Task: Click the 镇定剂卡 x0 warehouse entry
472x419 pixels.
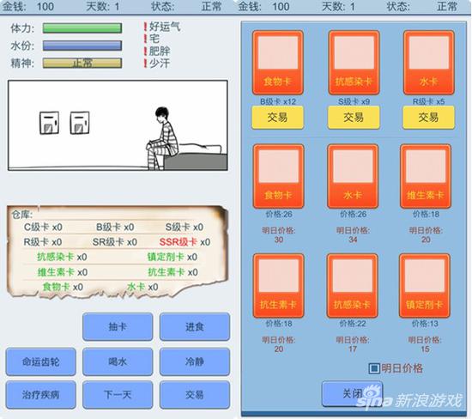Action: [x=172, y=257]
